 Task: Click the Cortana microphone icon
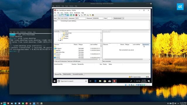click(x=86, y=81)
